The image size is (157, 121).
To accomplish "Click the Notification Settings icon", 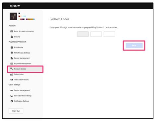I will coord(12,101).
